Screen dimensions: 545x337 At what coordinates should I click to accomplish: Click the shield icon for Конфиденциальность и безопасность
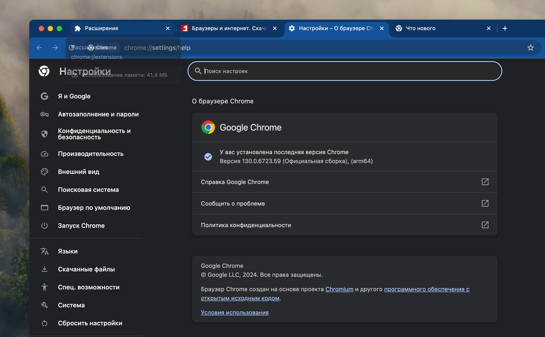pos(45,134)
